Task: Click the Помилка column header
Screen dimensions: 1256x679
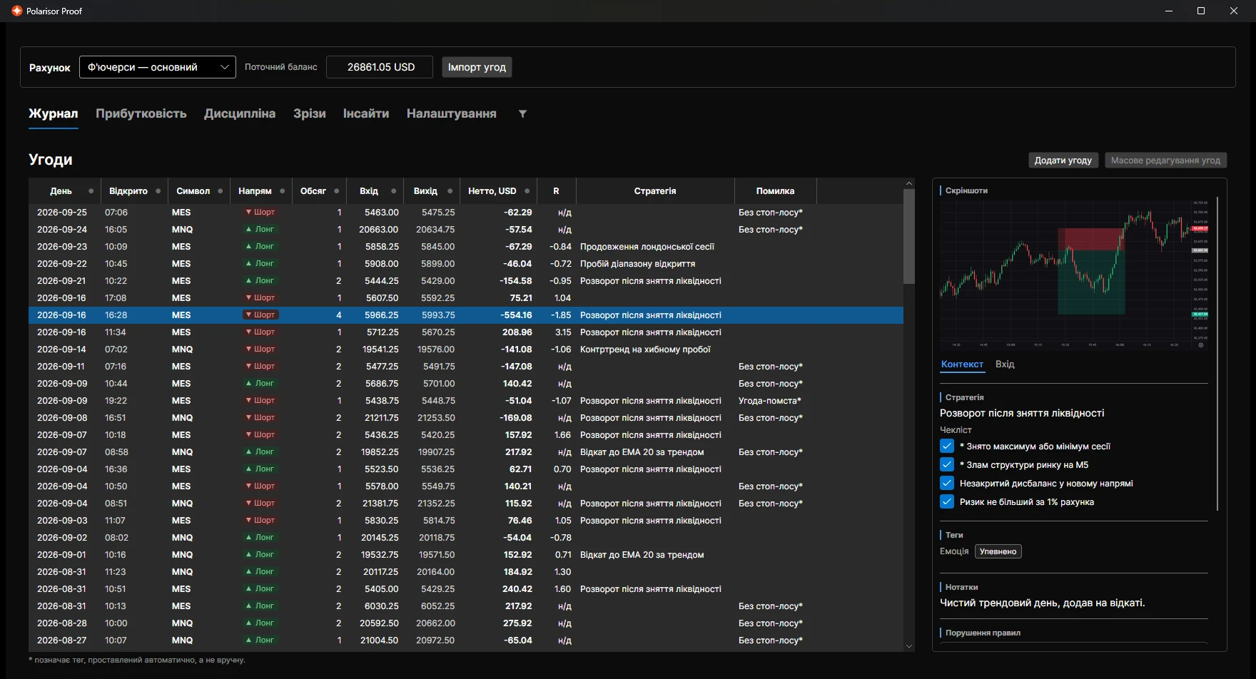Action: point(775,191)
